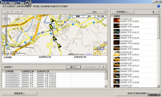162x97 pixels.
Task: Select file name DSC09434.JPG
Action: tap(126, 63)
